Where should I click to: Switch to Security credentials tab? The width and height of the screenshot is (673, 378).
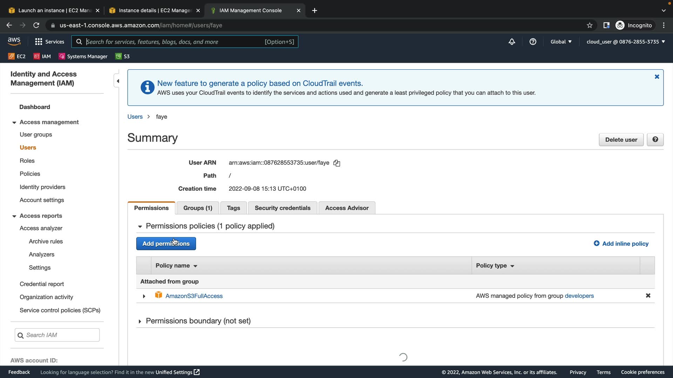click(x=282, y=208)
